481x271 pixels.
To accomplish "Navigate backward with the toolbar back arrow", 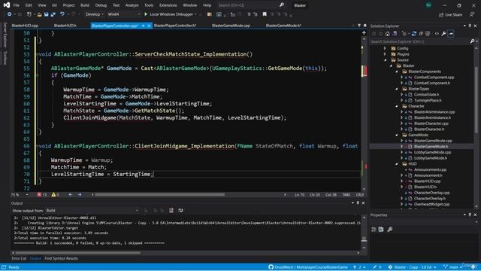I will [x=9, y=14].
